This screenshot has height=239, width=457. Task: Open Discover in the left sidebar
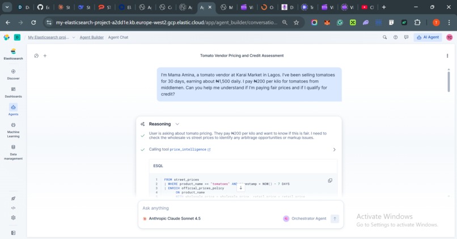[13, 75]
